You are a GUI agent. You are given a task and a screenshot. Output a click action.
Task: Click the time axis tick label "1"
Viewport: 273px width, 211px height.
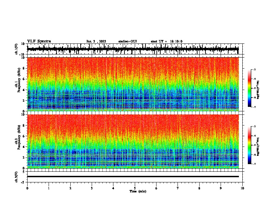[x=49, y=188]
